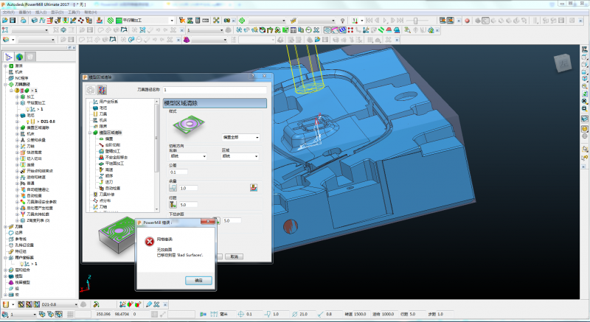This screenshot has height=322, width=590.
Task: Click component thickness icon right of 余量
Action: 254,187
